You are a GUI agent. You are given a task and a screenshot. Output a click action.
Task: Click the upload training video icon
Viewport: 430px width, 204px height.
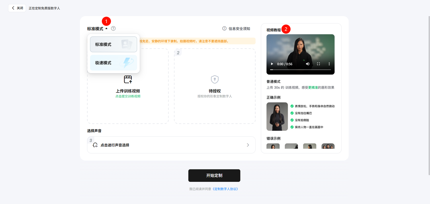[x=128, y=79]
